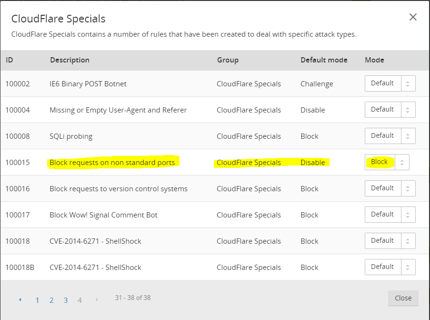Open page 3 of the rules list
This screenshot has height=320, width=430.
tap(66, 300)
